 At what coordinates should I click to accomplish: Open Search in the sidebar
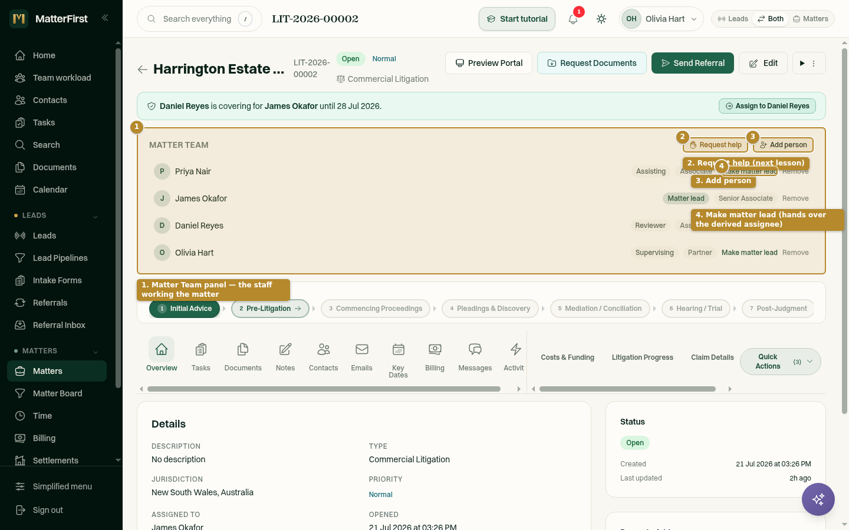(57, 145)
